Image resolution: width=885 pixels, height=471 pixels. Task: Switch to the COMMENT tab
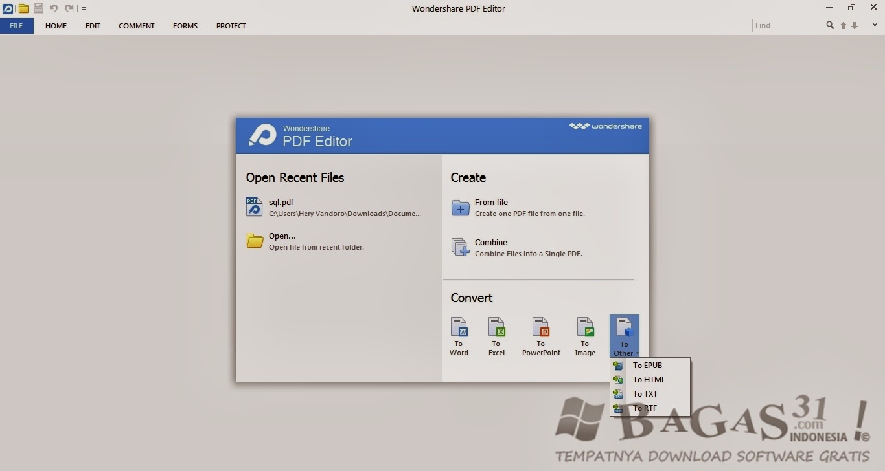[x=137, y=26]
